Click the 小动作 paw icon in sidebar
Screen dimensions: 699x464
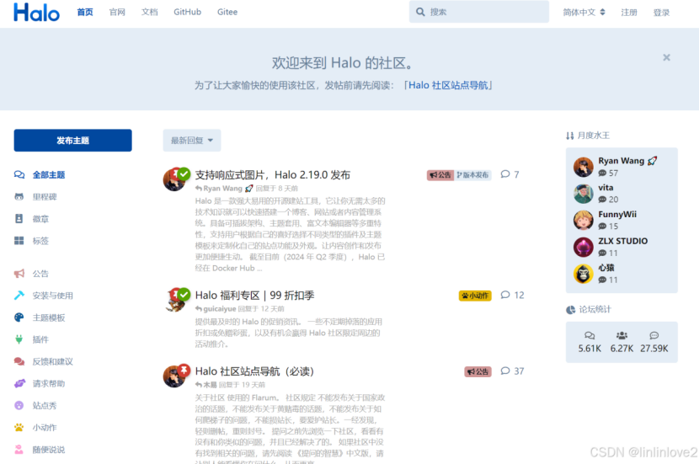pyautogui.click(x=19, y=428)
